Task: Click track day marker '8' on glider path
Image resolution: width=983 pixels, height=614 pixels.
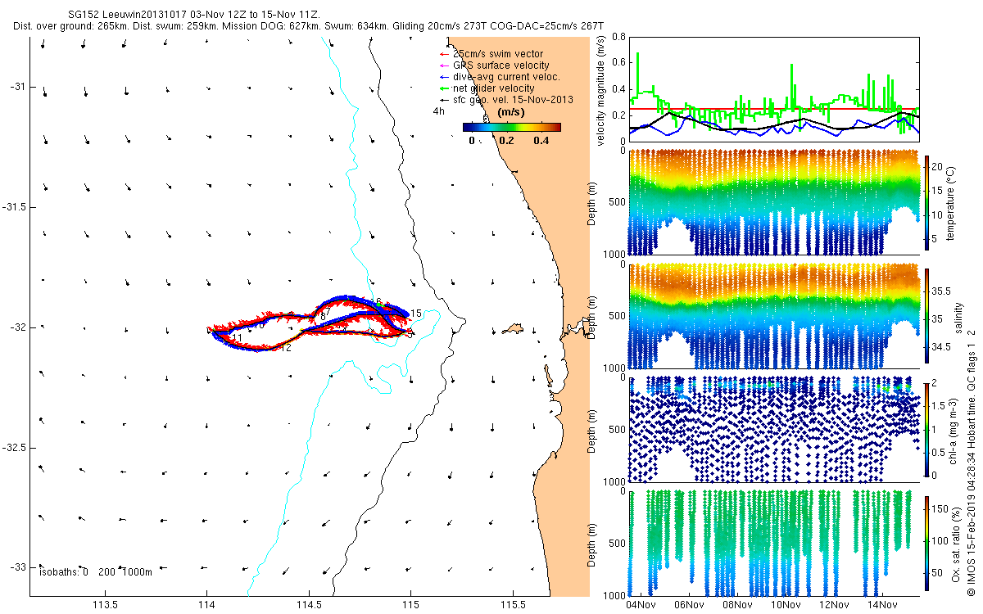Action: [324, 315]
